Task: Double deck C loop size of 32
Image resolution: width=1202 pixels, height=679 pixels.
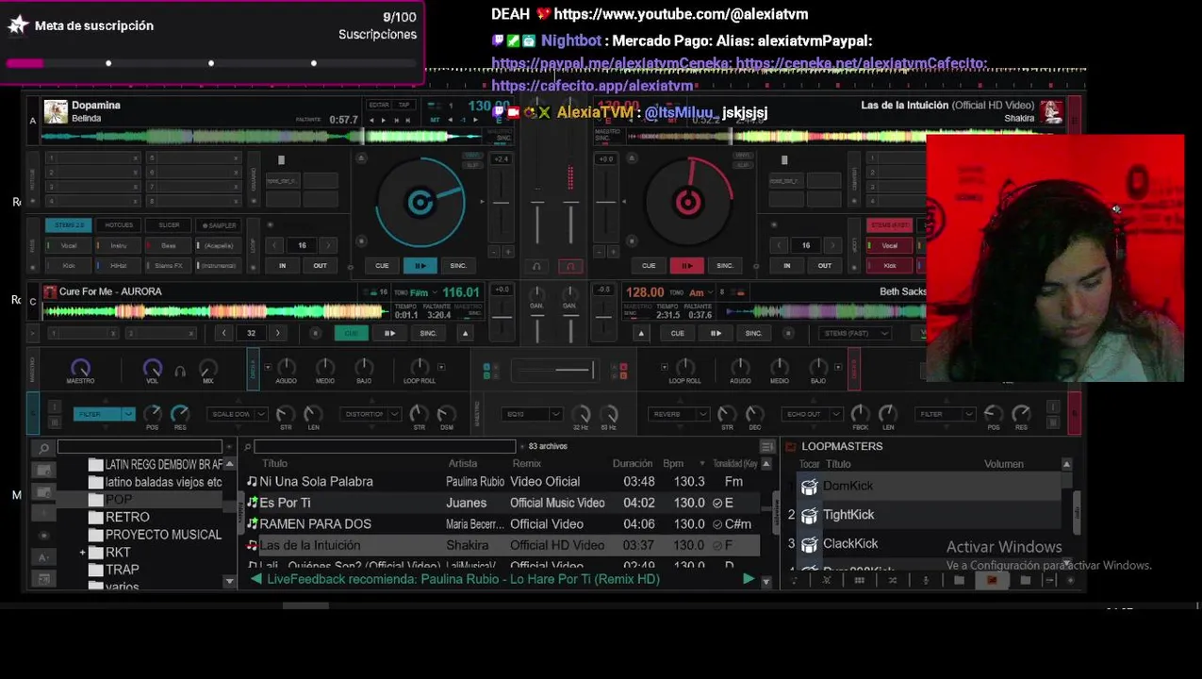Action: point(277,333)
